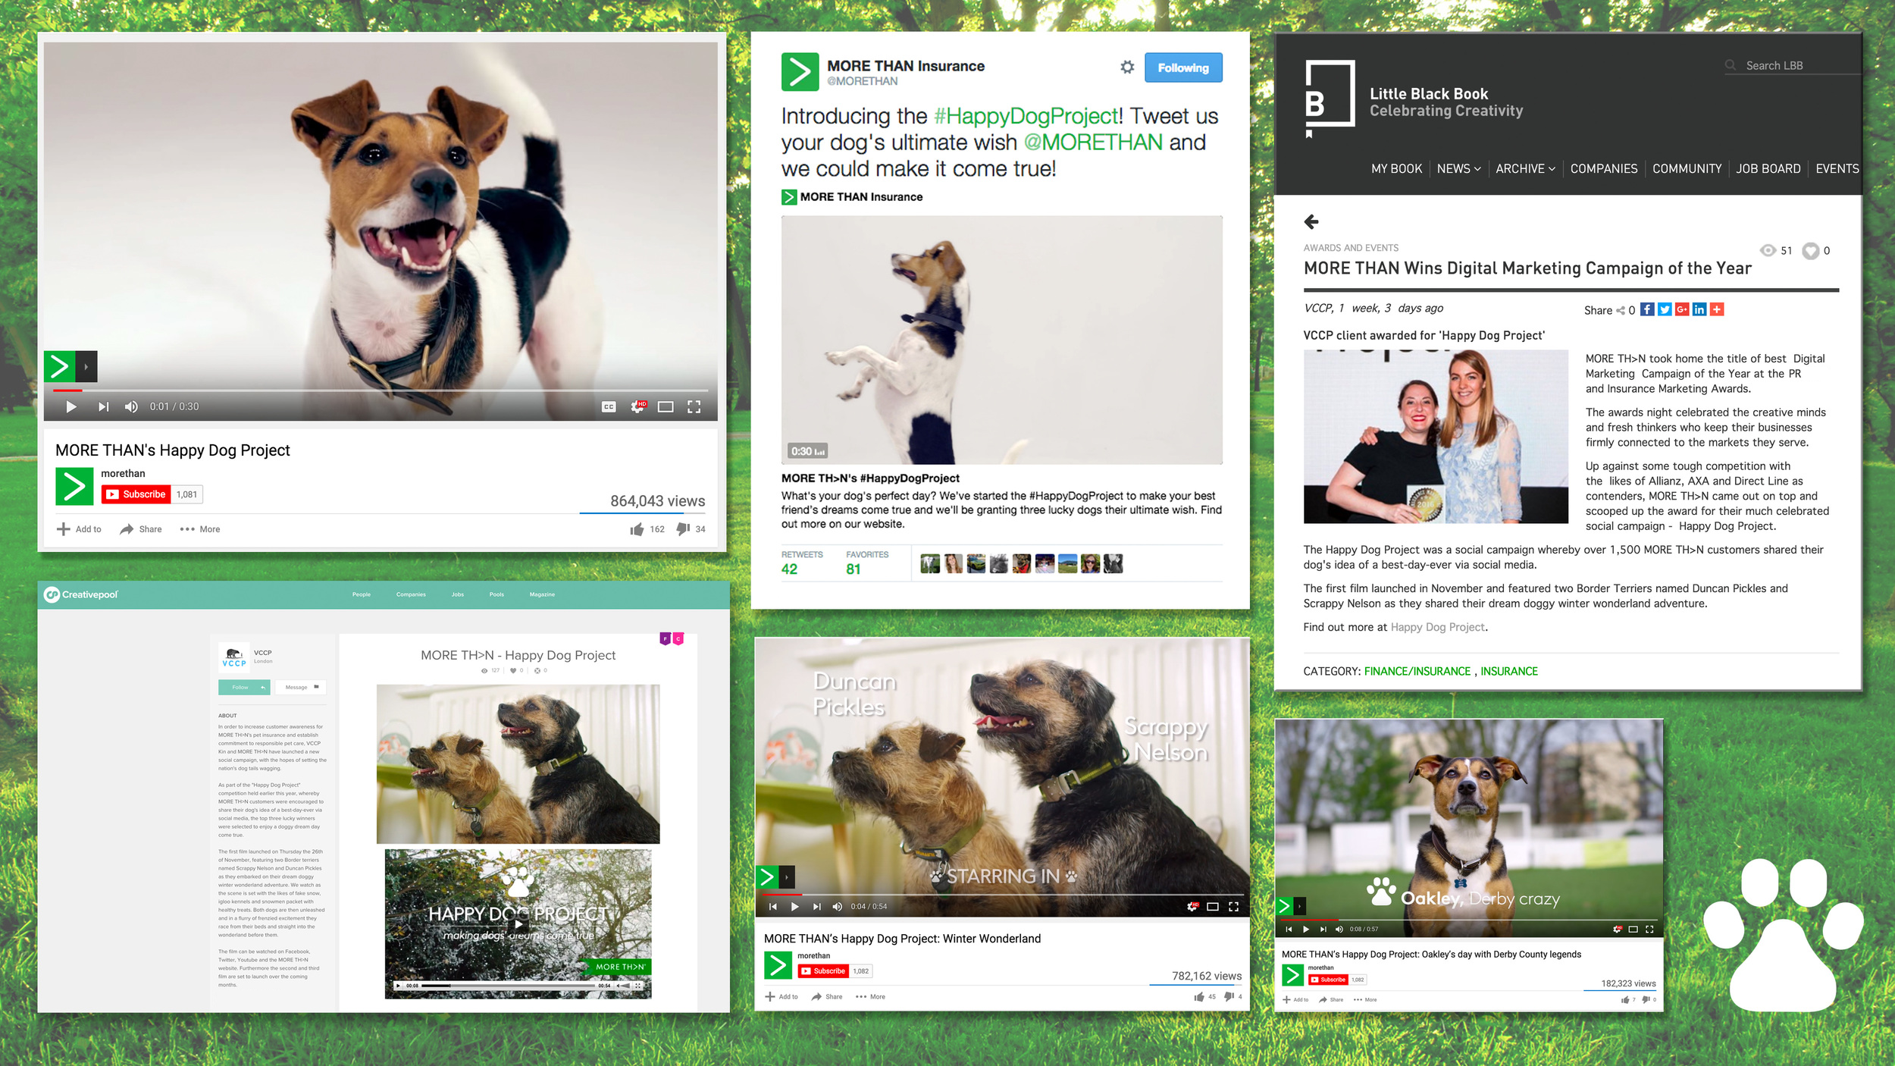Open the #HappyDogProject hashtag link
This screenshot has width=1895, height=1066.
(x=1026, y=116)
